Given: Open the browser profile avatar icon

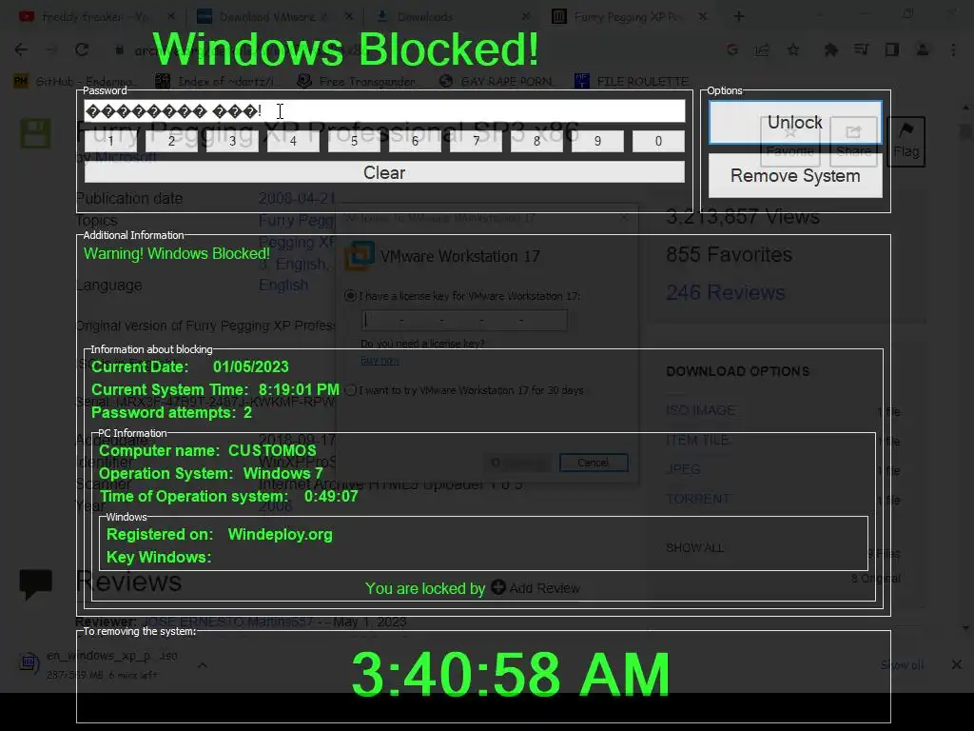Looking at the screenshot, I should point(923,49).
